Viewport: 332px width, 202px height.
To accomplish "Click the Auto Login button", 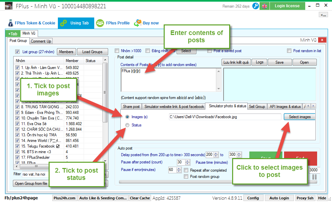I will click(279, 198).
